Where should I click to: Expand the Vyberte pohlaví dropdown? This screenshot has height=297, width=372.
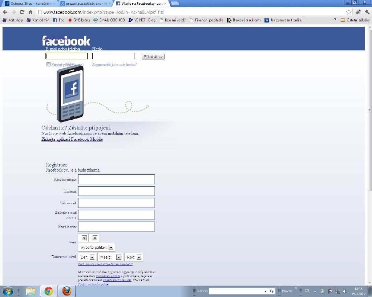coord(96,247)
